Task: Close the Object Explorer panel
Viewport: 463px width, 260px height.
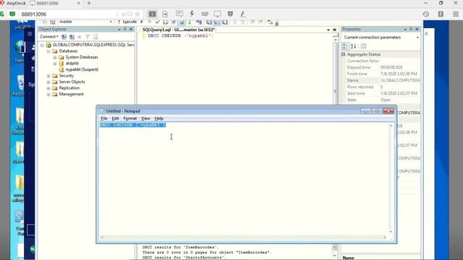Action: tap(131, 29)
